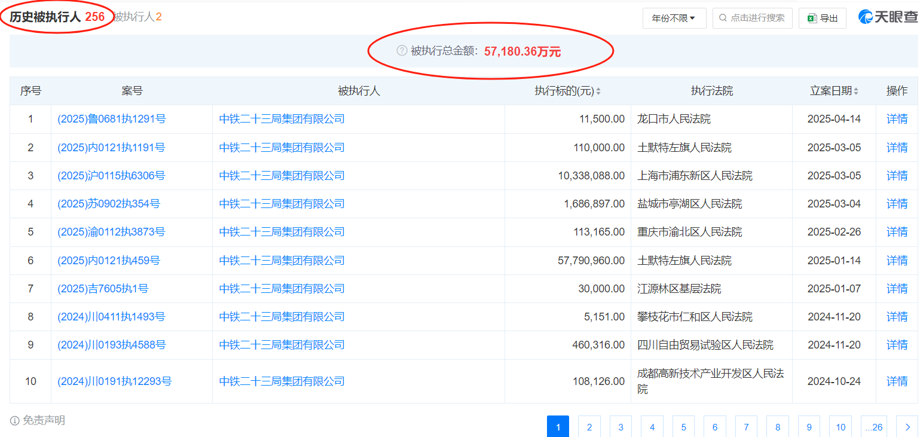
Task: Open the 年份不限 year filter dropdown
Action: (x=674, y=18)
